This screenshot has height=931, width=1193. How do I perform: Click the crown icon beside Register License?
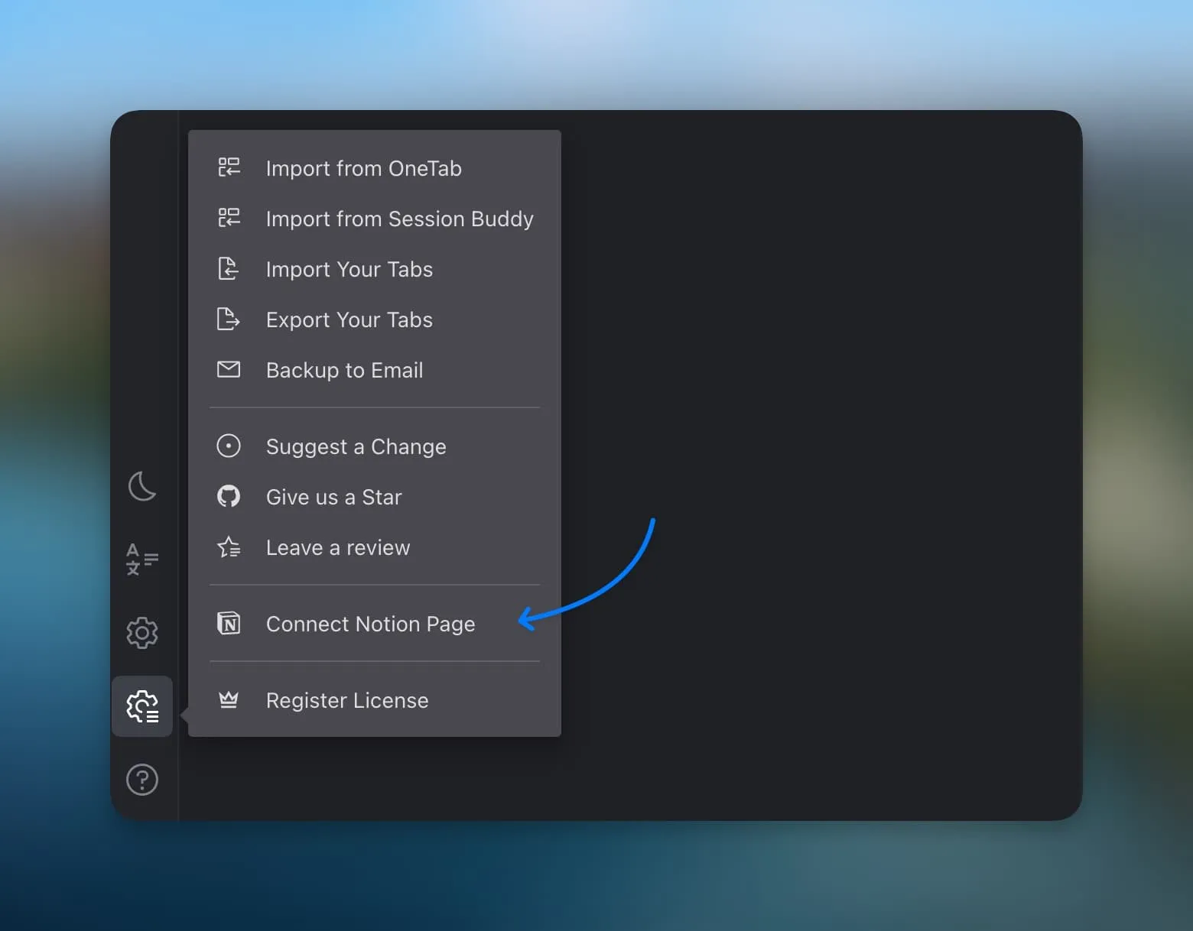[229, 700]
